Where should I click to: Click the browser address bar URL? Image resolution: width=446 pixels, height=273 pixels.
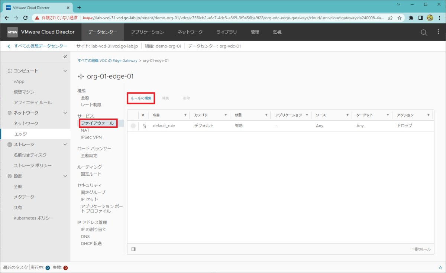[233, 17]
